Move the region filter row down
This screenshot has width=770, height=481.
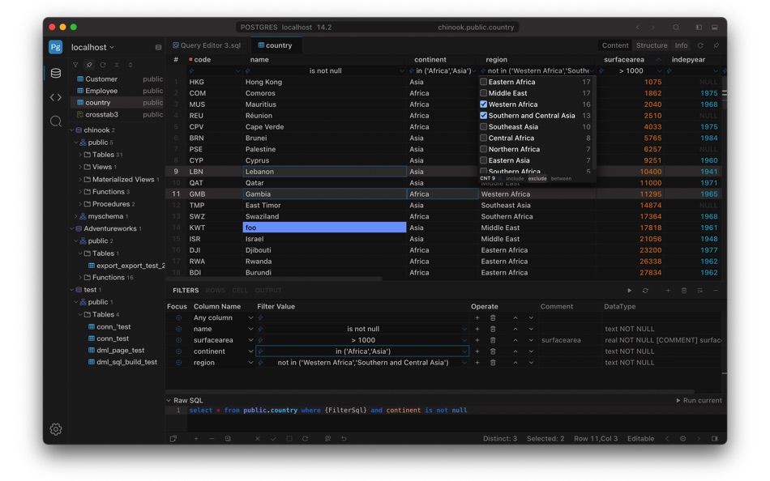tap(531, 363)
